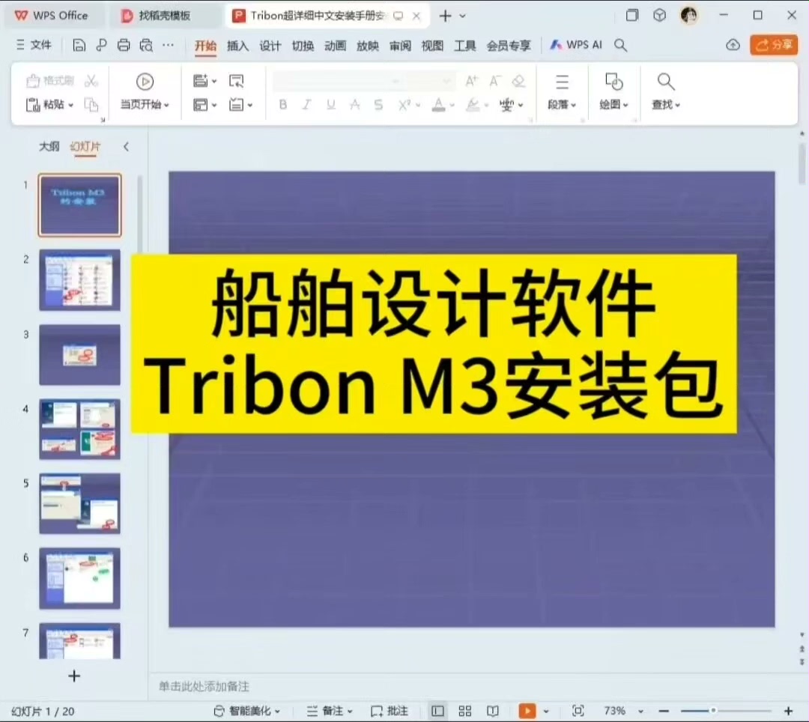Switch to the 插入 ribbon tab
This screenshot has height=722, width=809.
238,46
